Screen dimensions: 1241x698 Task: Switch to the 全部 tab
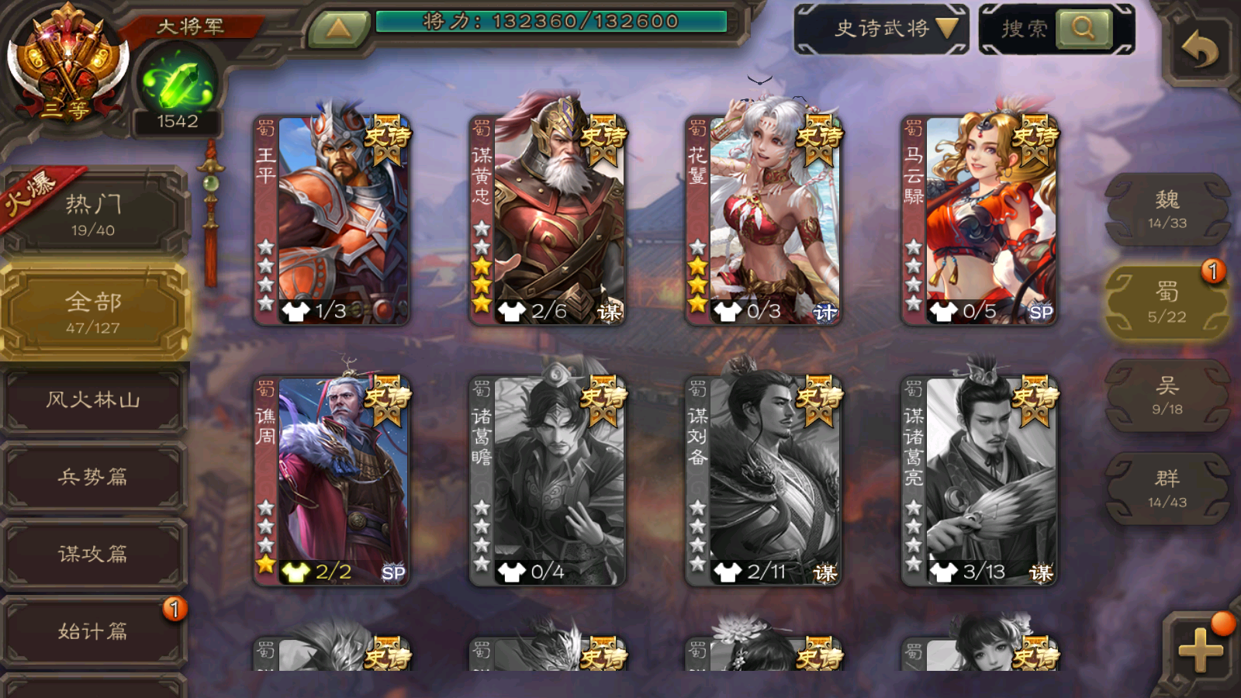[94, 313]
